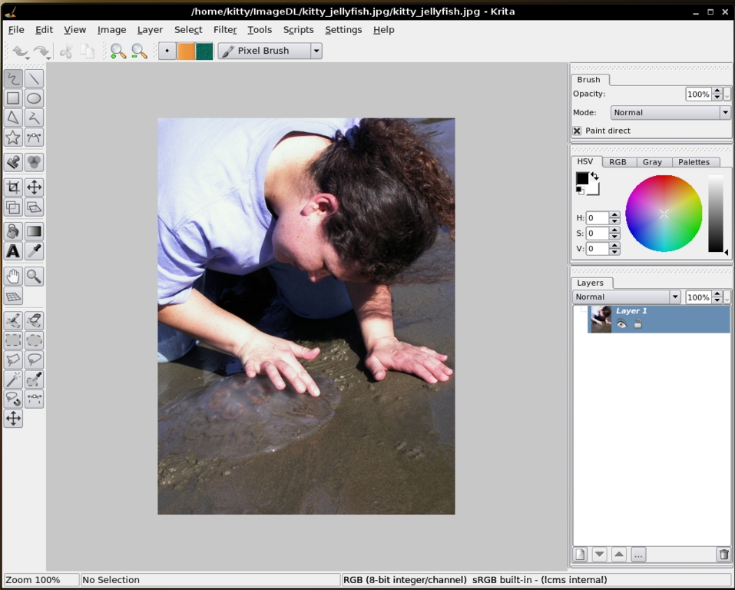Image resolution: width=735 pixels, height=590 pixels.
Task: Choose the Text tool
Action: coord(13,251)
